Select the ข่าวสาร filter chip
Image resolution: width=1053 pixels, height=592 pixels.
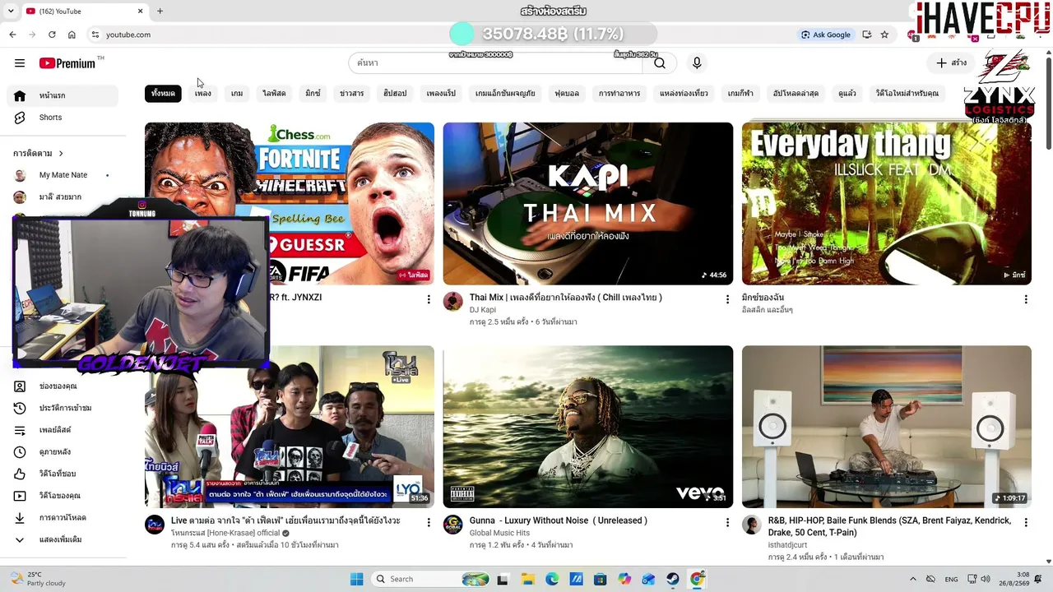point(352,94)
